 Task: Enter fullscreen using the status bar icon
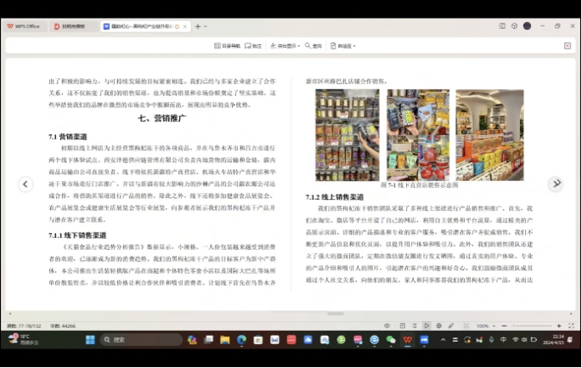click(569, 326)
